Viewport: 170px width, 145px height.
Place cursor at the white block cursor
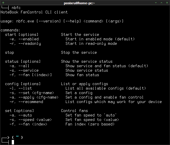[13, 142]
